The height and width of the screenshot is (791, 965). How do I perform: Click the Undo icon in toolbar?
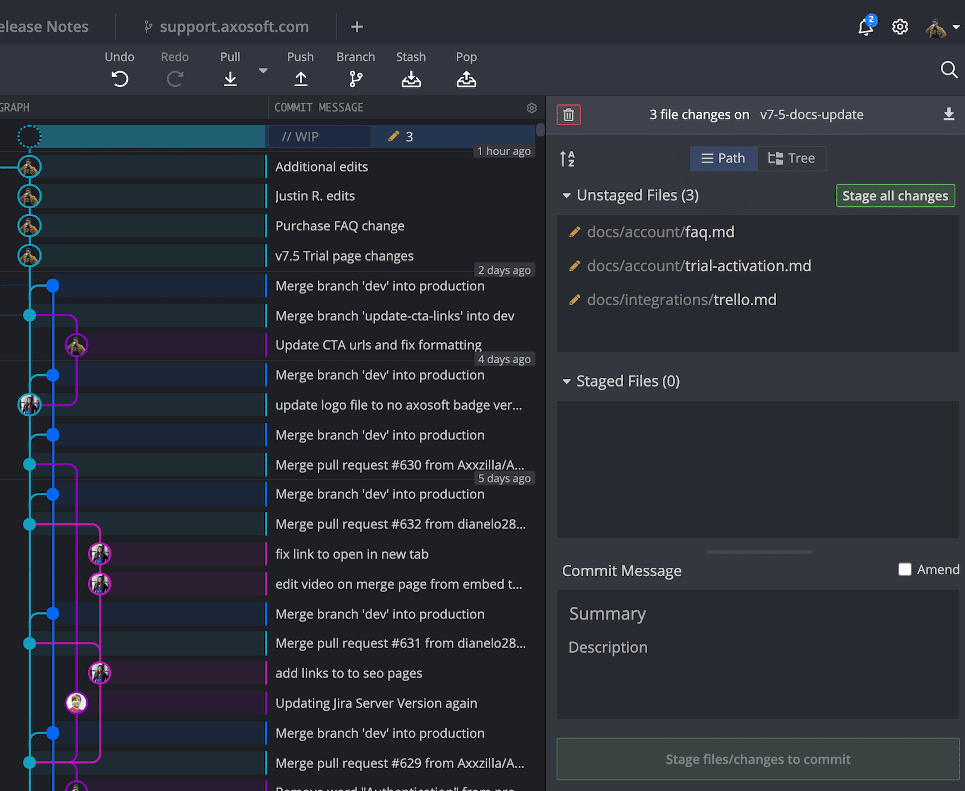pos(119,78)
